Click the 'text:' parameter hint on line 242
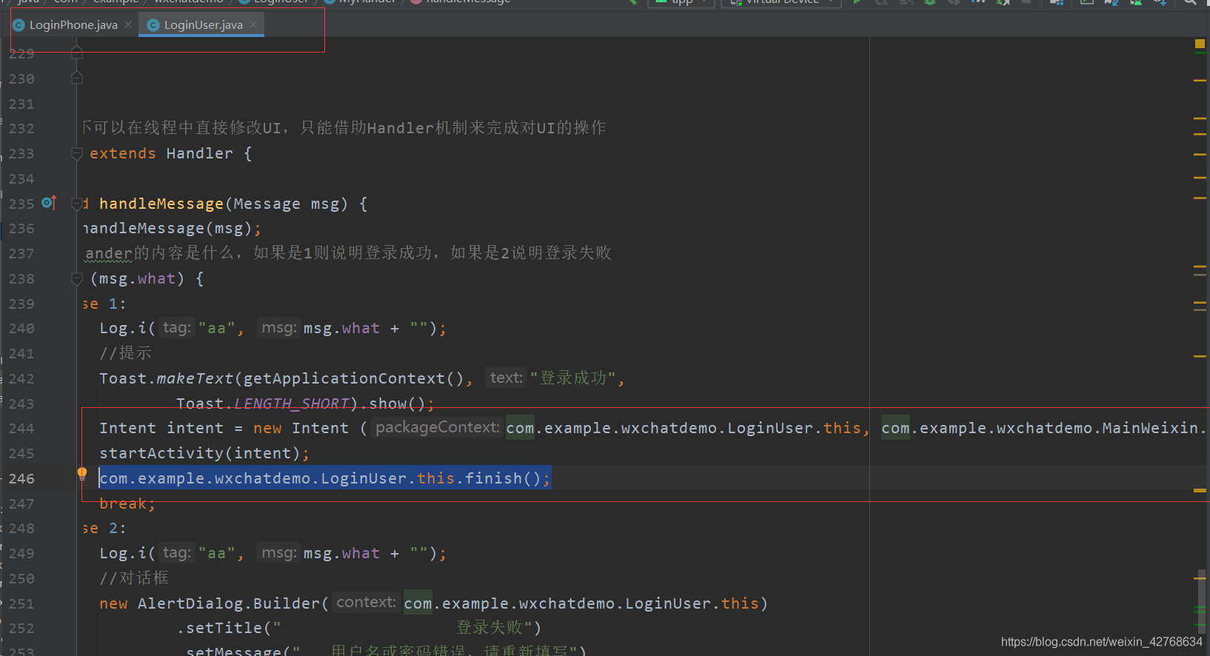Viewport: 1210px width, 656px height. [x=506, y=378]
